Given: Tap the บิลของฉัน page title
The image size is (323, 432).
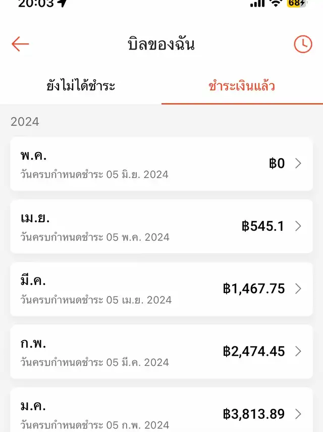Looking at the screenshot, I should pyautogui.click(x=161, y=44).
